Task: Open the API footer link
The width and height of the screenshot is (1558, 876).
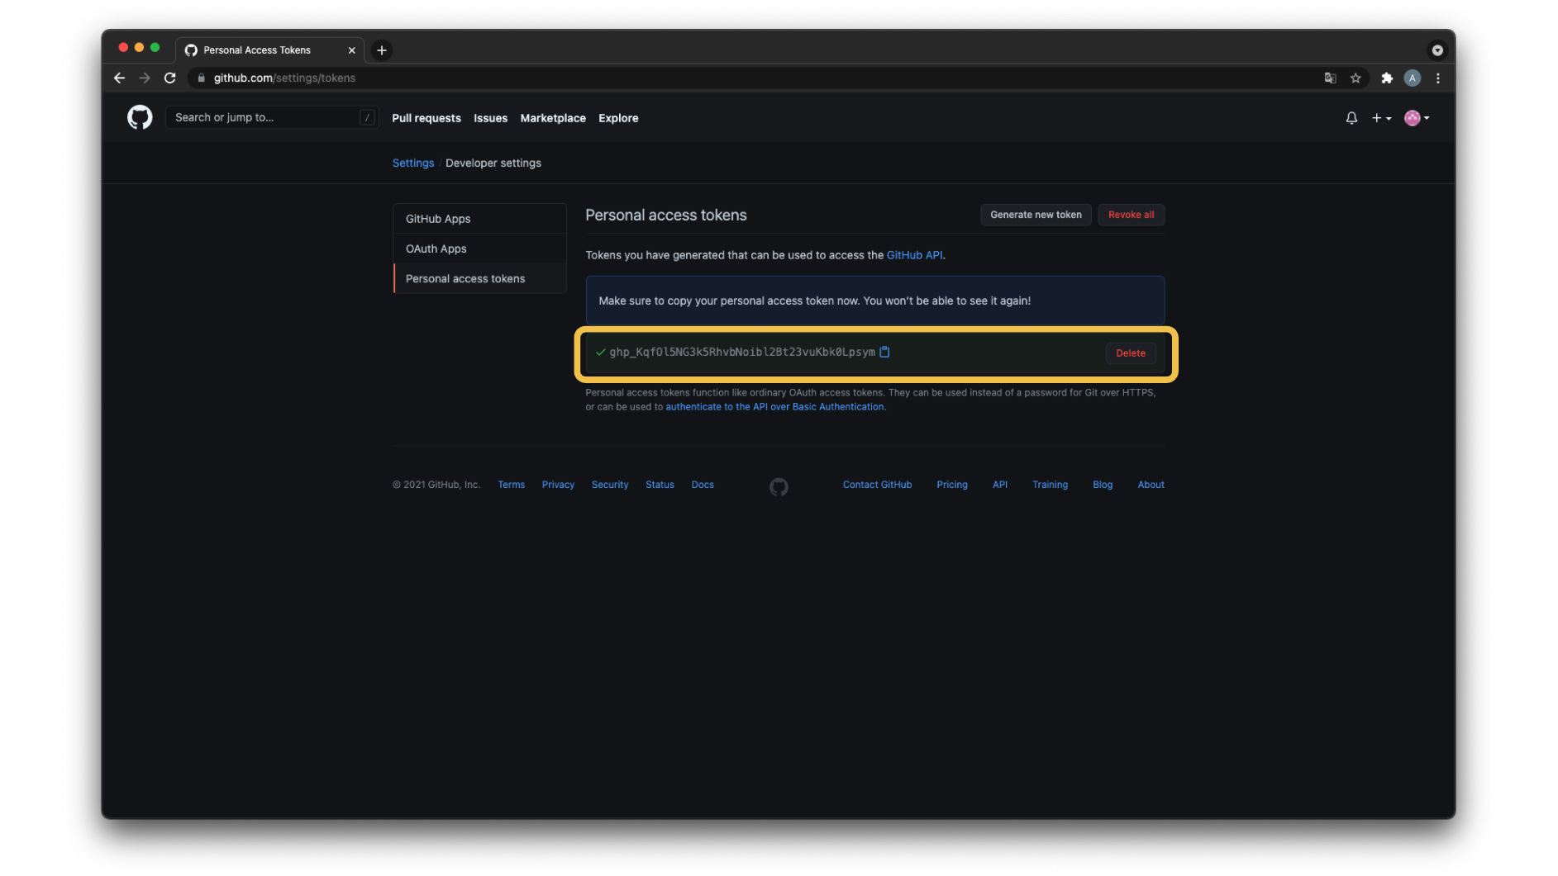Action: 1000,485
